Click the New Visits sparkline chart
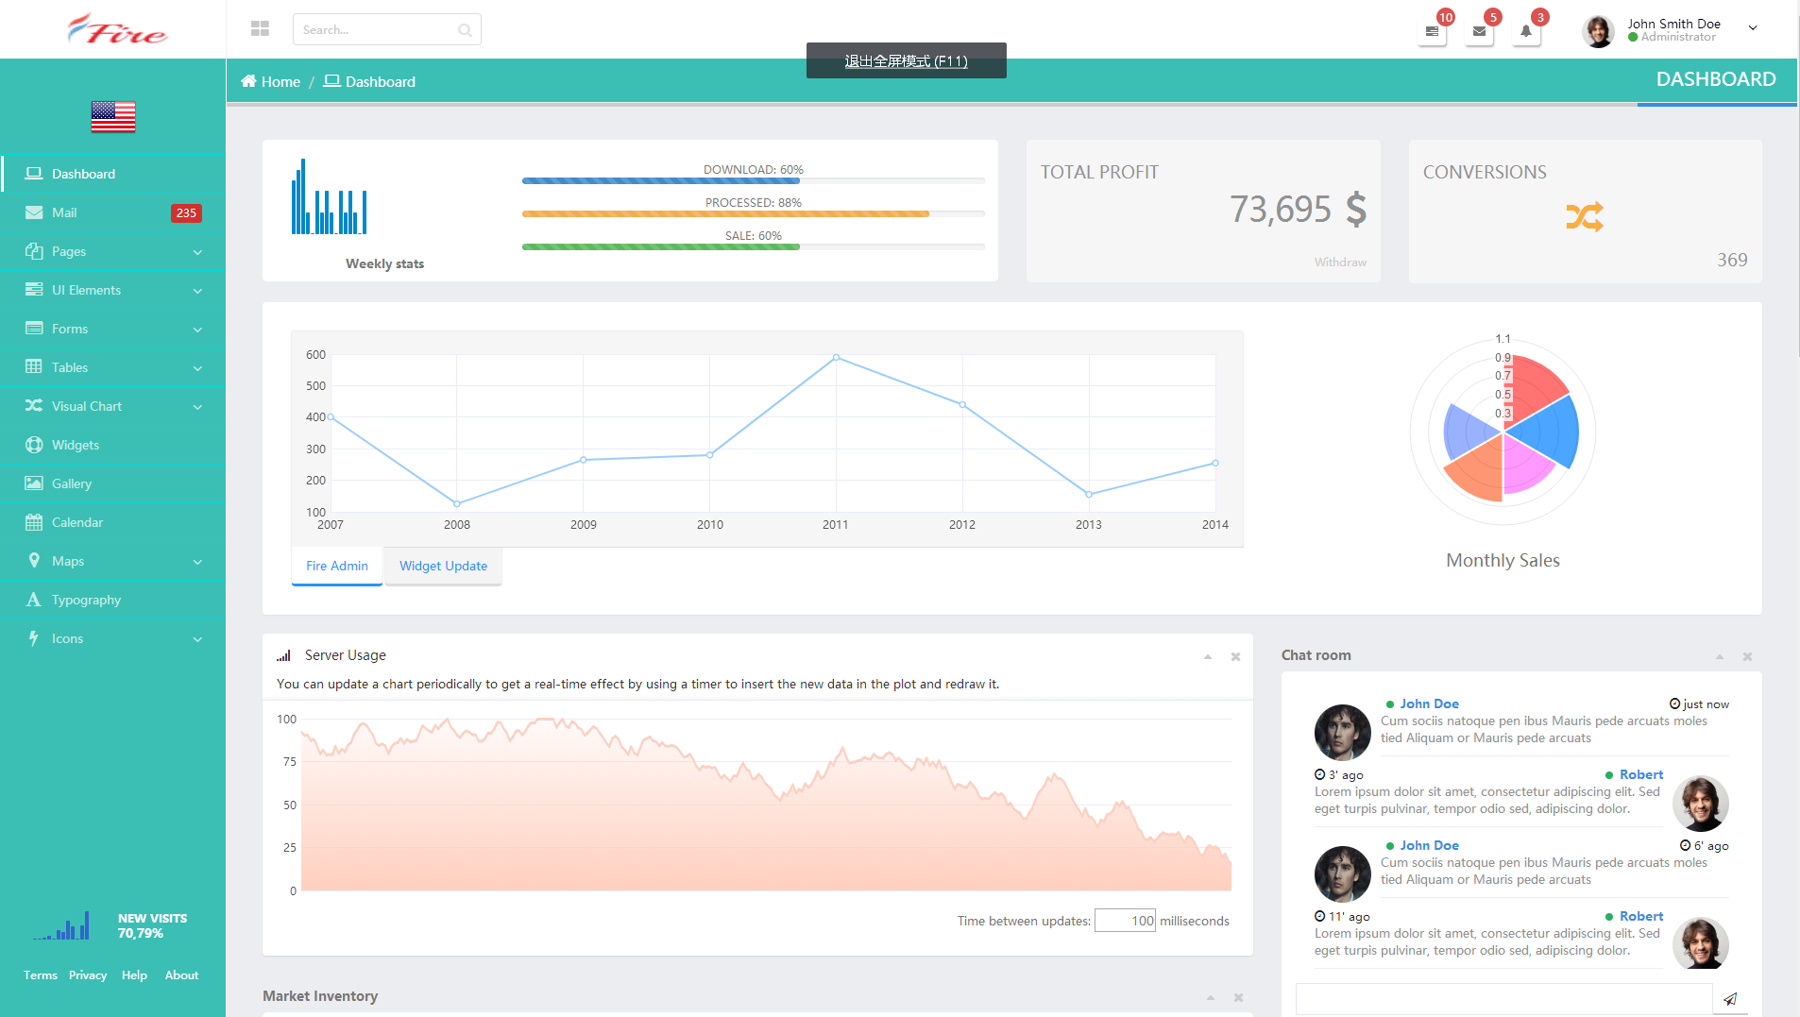Screen dimensions: 1800x1017 click(x=61, y=925)
